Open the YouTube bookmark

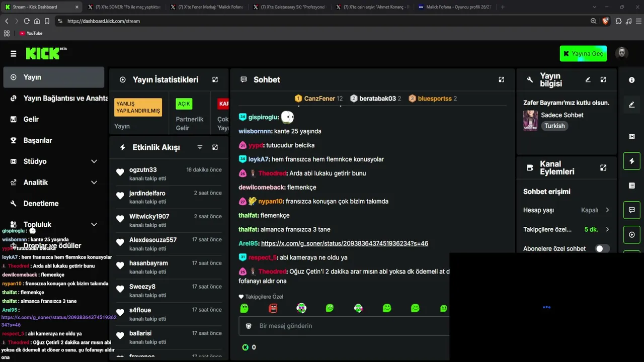click(x=31, y=33)
